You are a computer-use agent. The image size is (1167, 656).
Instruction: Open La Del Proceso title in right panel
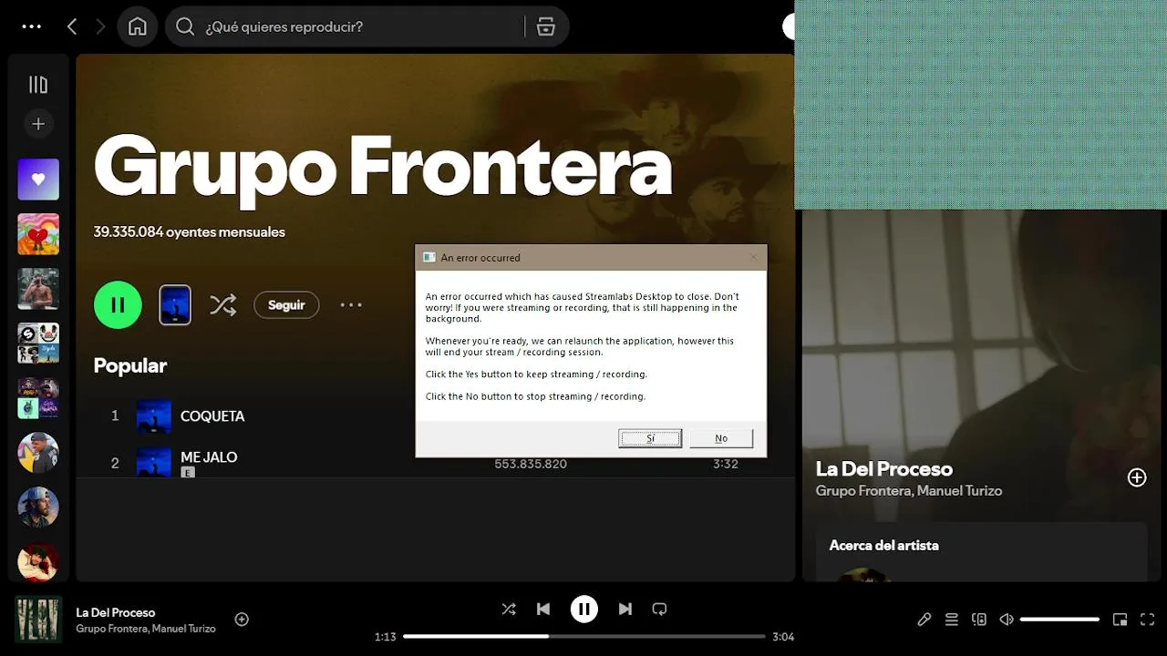click(x=883, y=468)
